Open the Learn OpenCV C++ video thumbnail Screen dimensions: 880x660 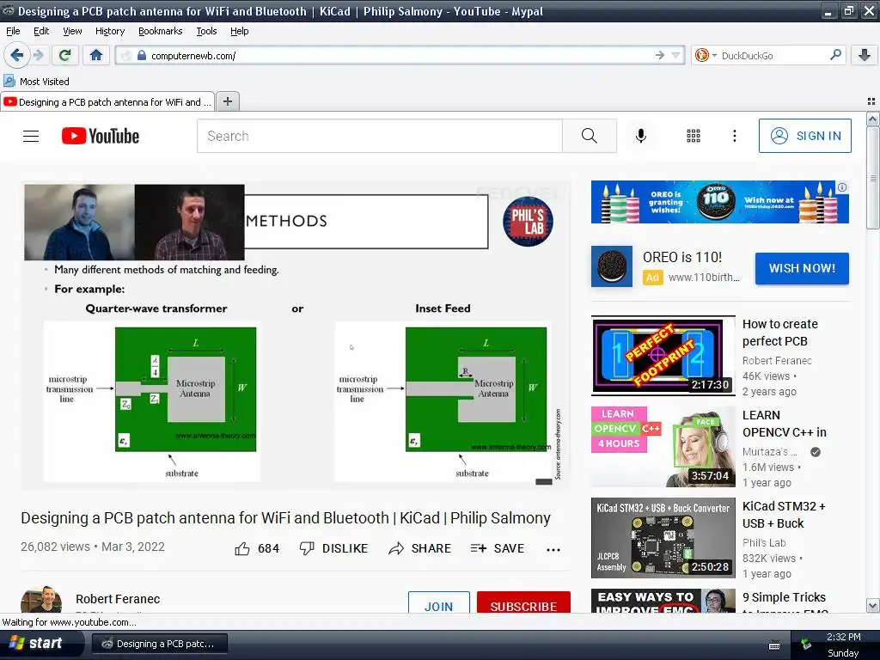(663, 446)
